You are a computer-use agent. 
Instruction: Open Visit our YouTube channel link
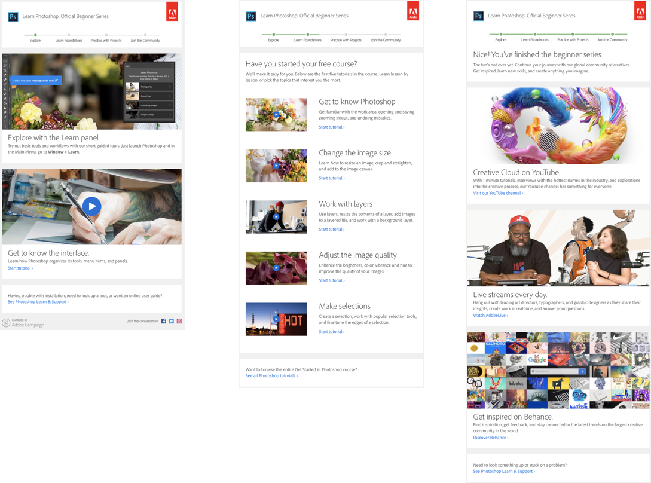point(498,193)
